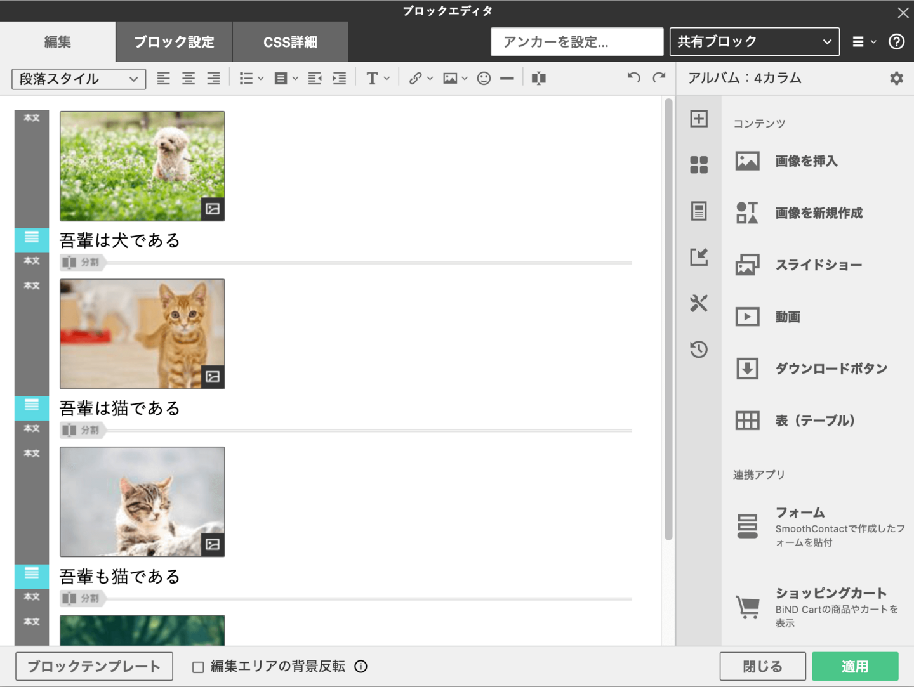Screen dimensions: 914x687
Task: Center-align the paragraph text
Action: click(189, 78)
